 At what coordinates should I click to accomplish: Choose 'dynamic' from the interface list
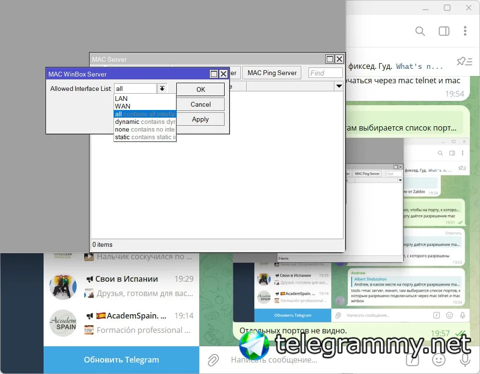click(145, 121)
